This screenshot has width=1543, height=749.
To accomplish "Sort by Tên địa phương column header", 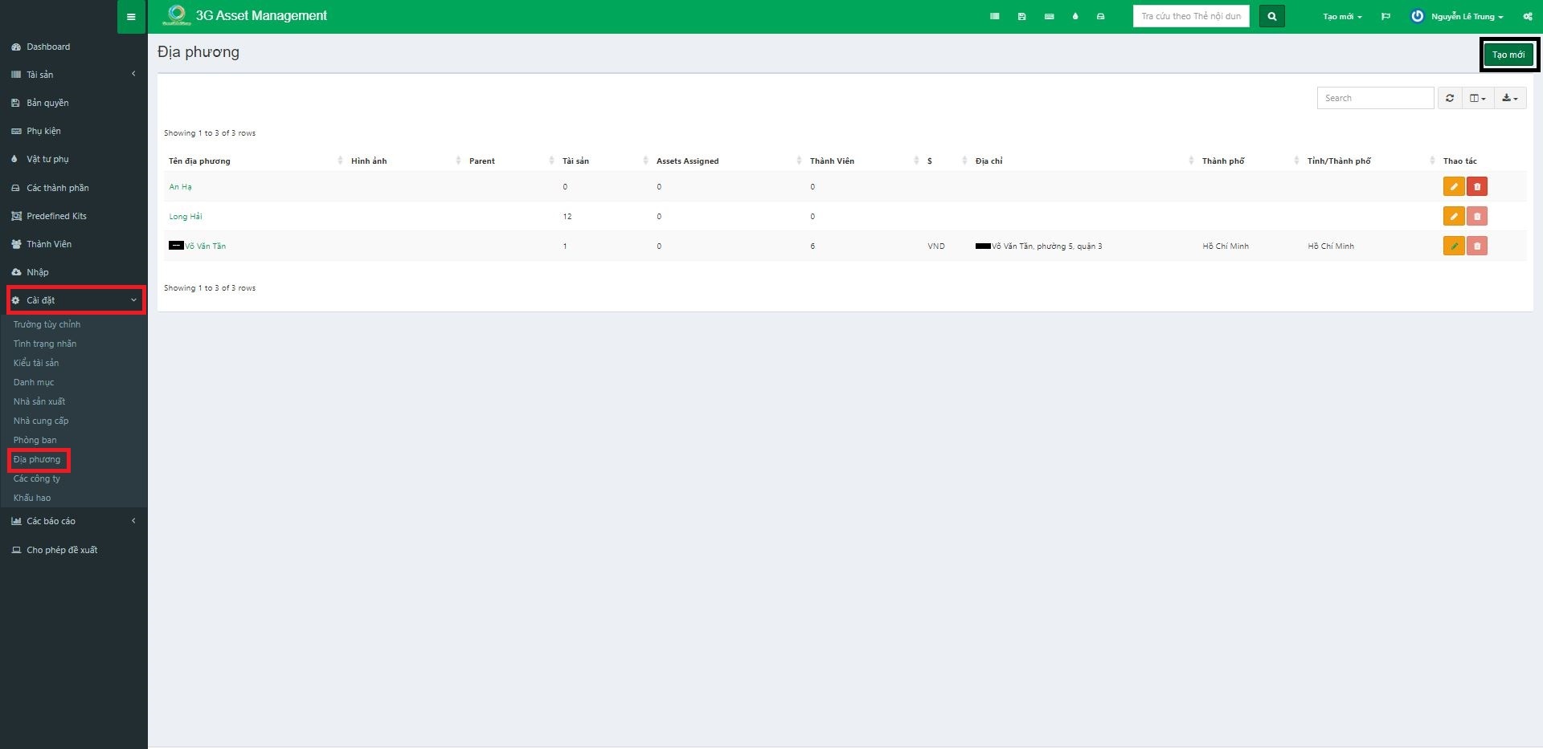I will (199, 161).
